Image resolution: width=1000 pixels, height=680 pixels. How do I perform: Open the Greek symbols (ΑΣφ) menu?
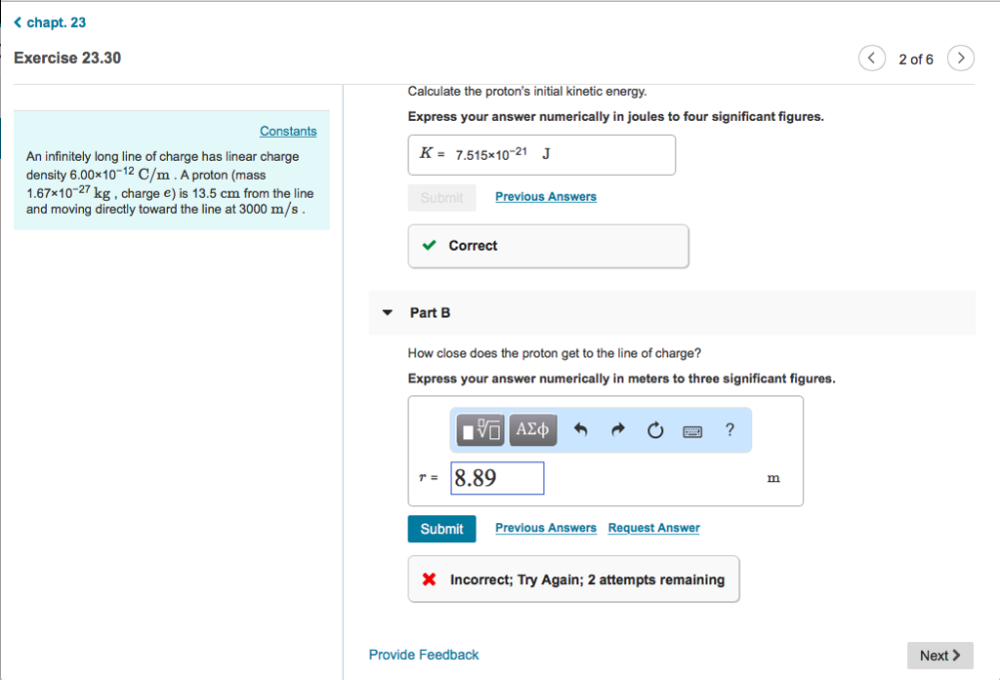pos(532,429)
